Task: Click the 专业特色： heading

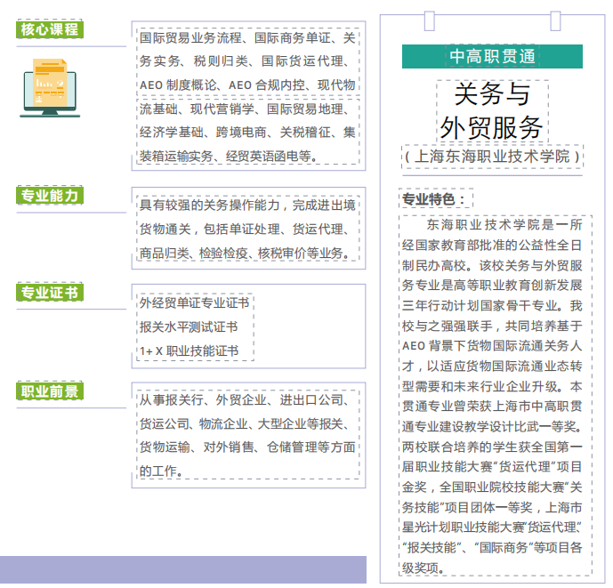Action: [x=433, y=199]
